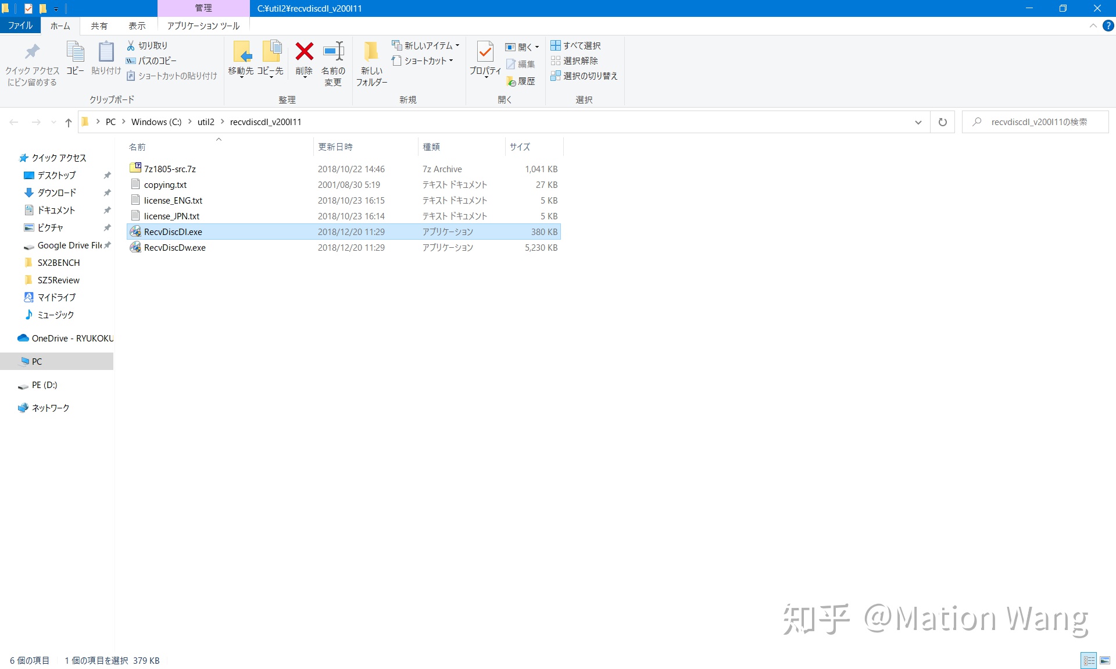Create a new folder

pyautogui.click(x=371, y=64)
